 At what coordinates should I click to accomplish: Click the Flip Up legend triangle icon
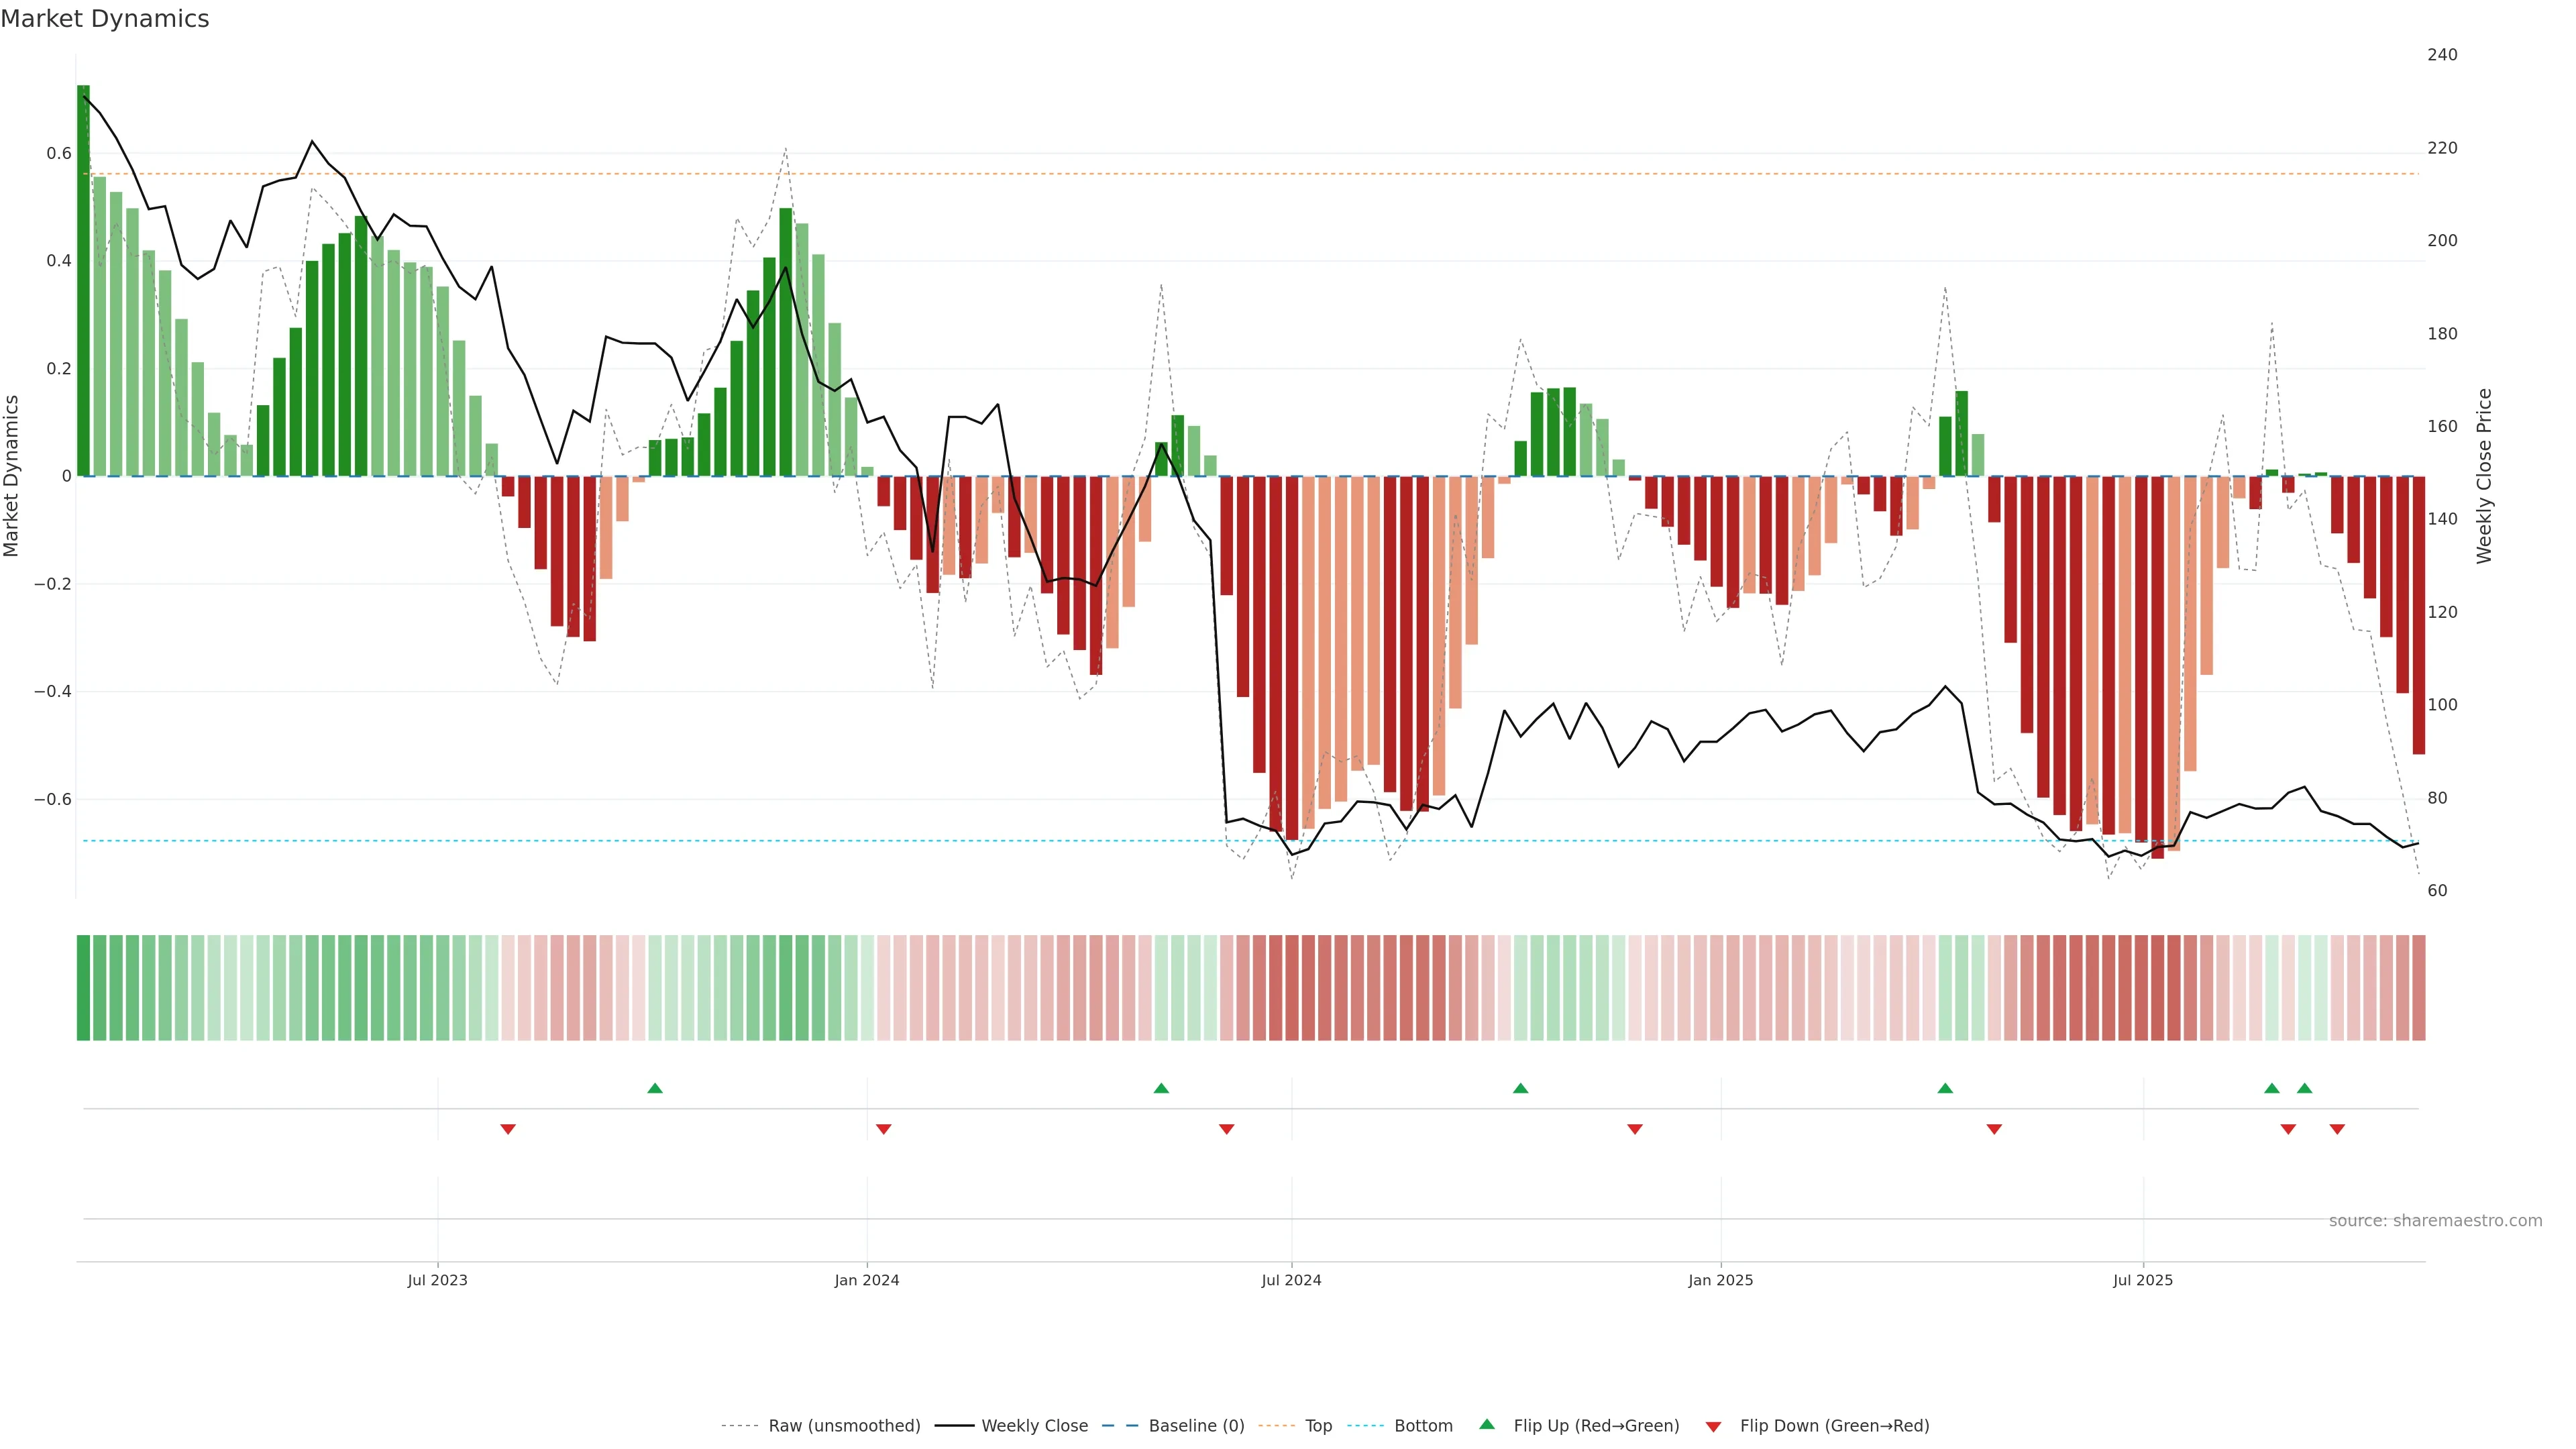[x=1486, y=1424]
